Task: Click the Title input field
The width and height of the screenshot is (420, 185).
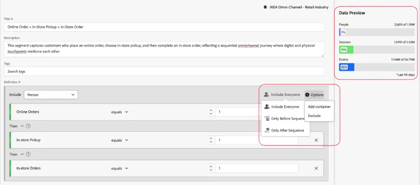Action: [164, 27]
